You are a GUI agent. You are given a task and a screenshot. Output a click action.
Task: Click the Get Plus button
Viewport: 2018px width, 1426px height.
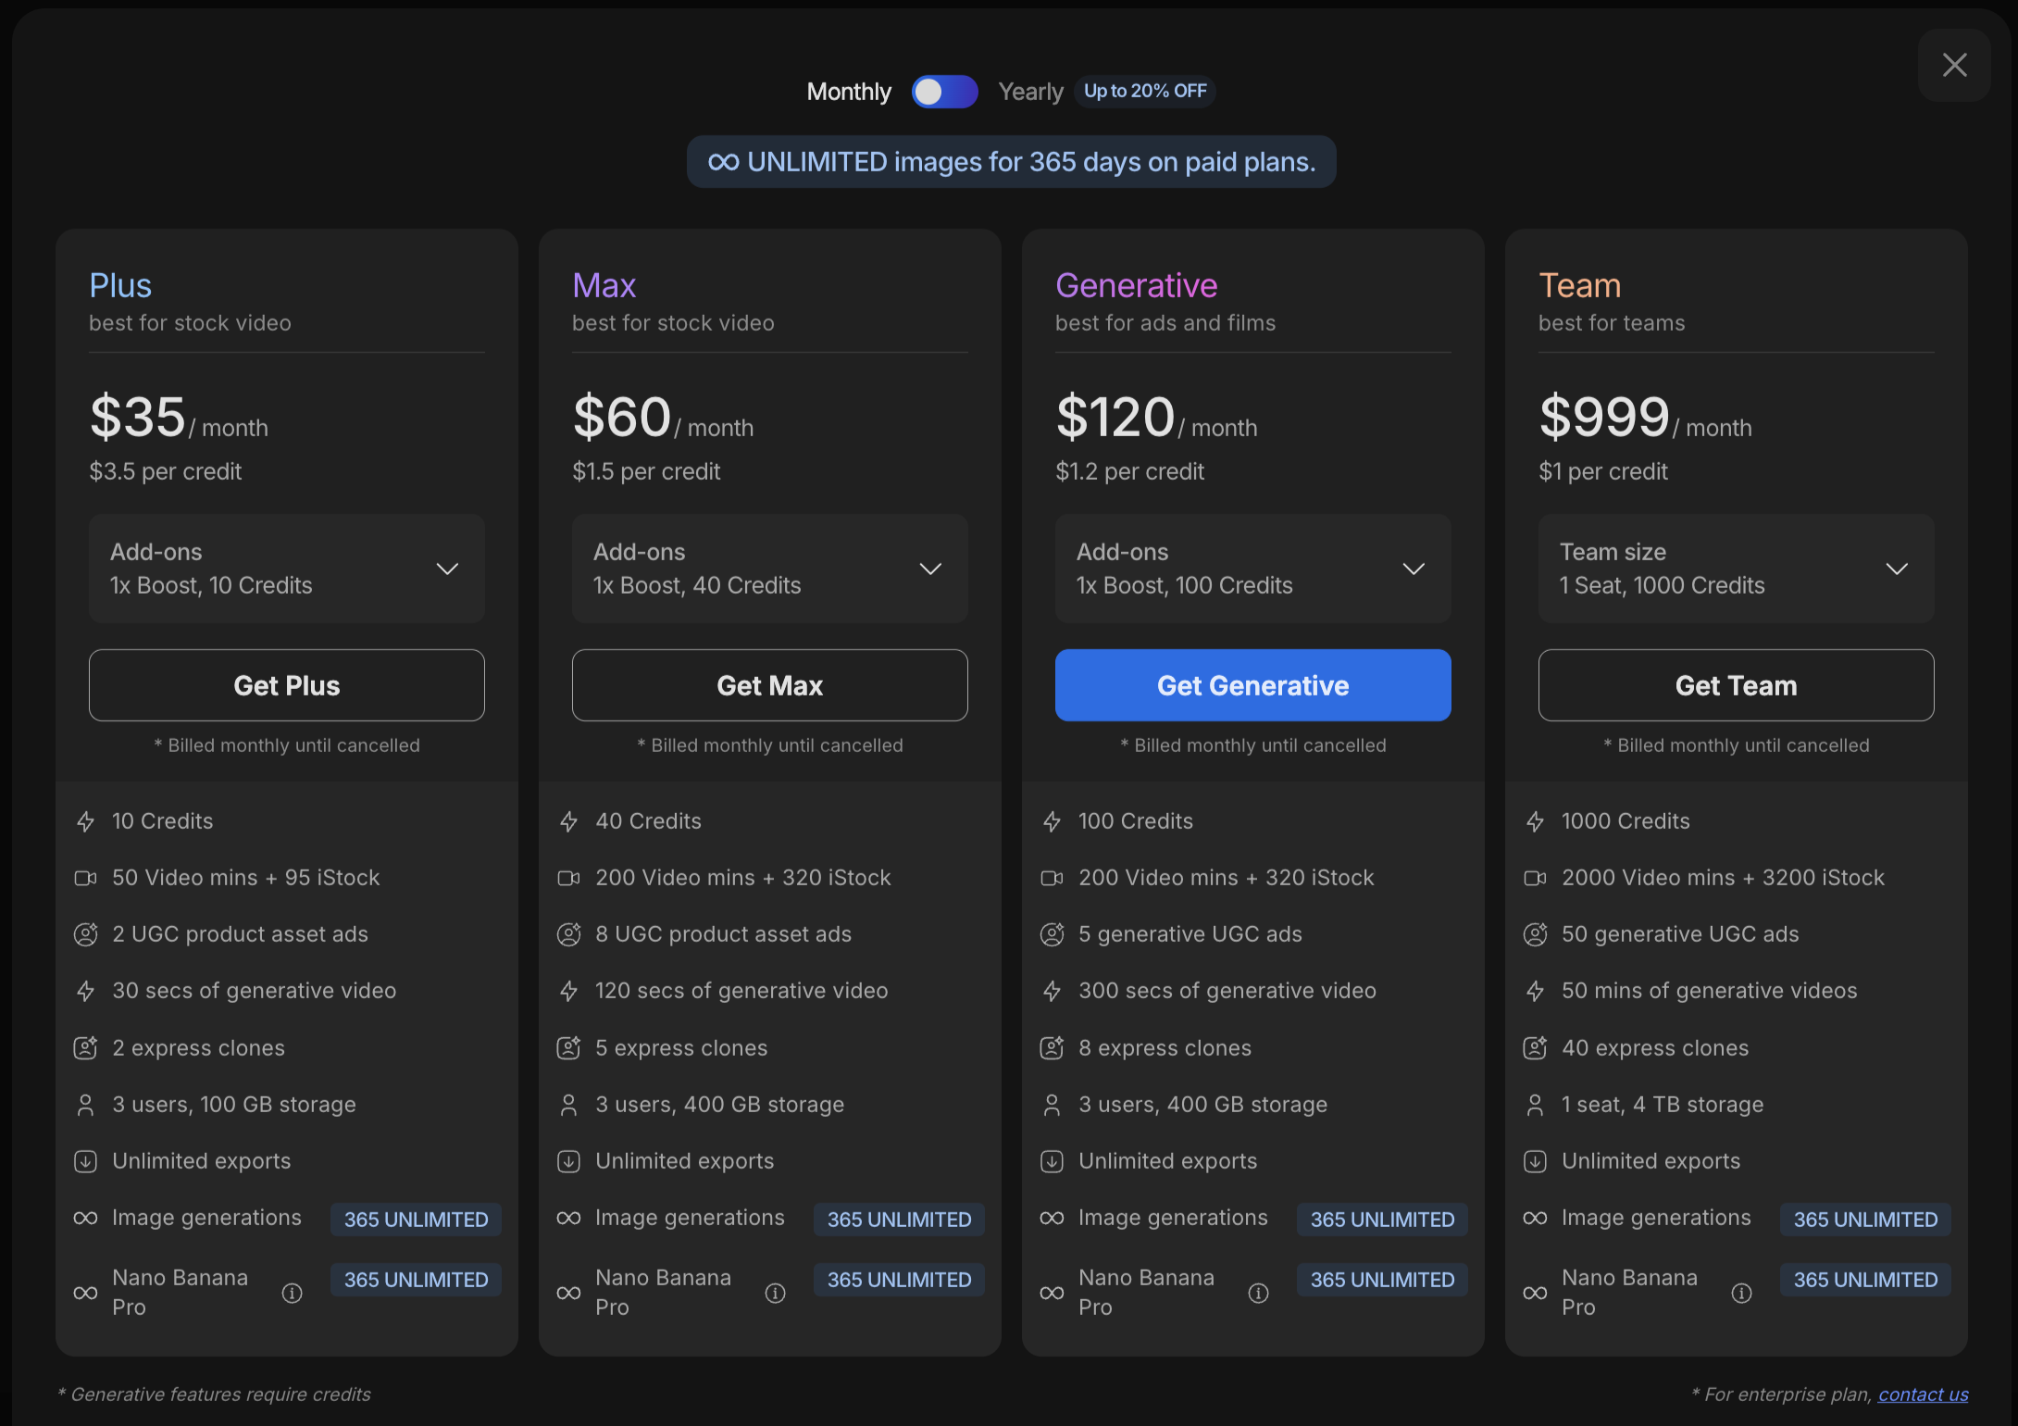tap(287, 685)
